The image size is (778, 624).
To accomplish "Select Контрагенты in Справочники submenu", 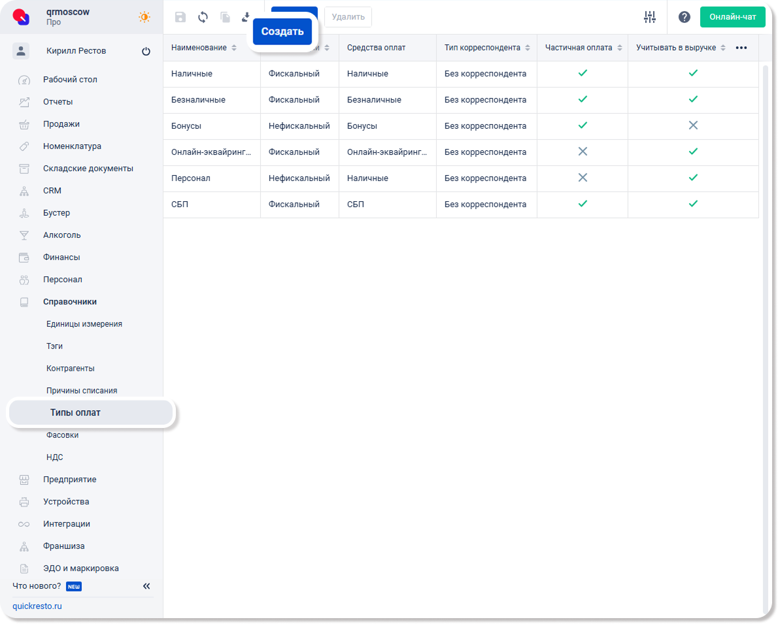I will coord(71,369).
